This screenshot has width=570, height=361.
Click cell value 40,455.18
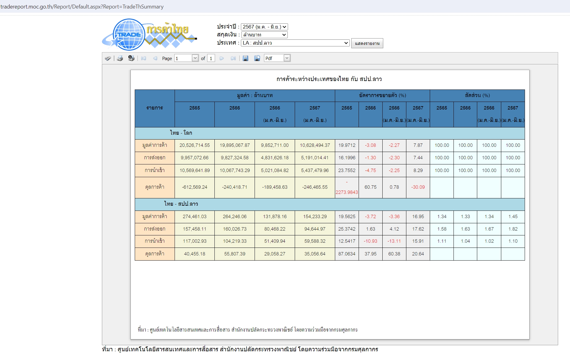[x=195, y=254]
